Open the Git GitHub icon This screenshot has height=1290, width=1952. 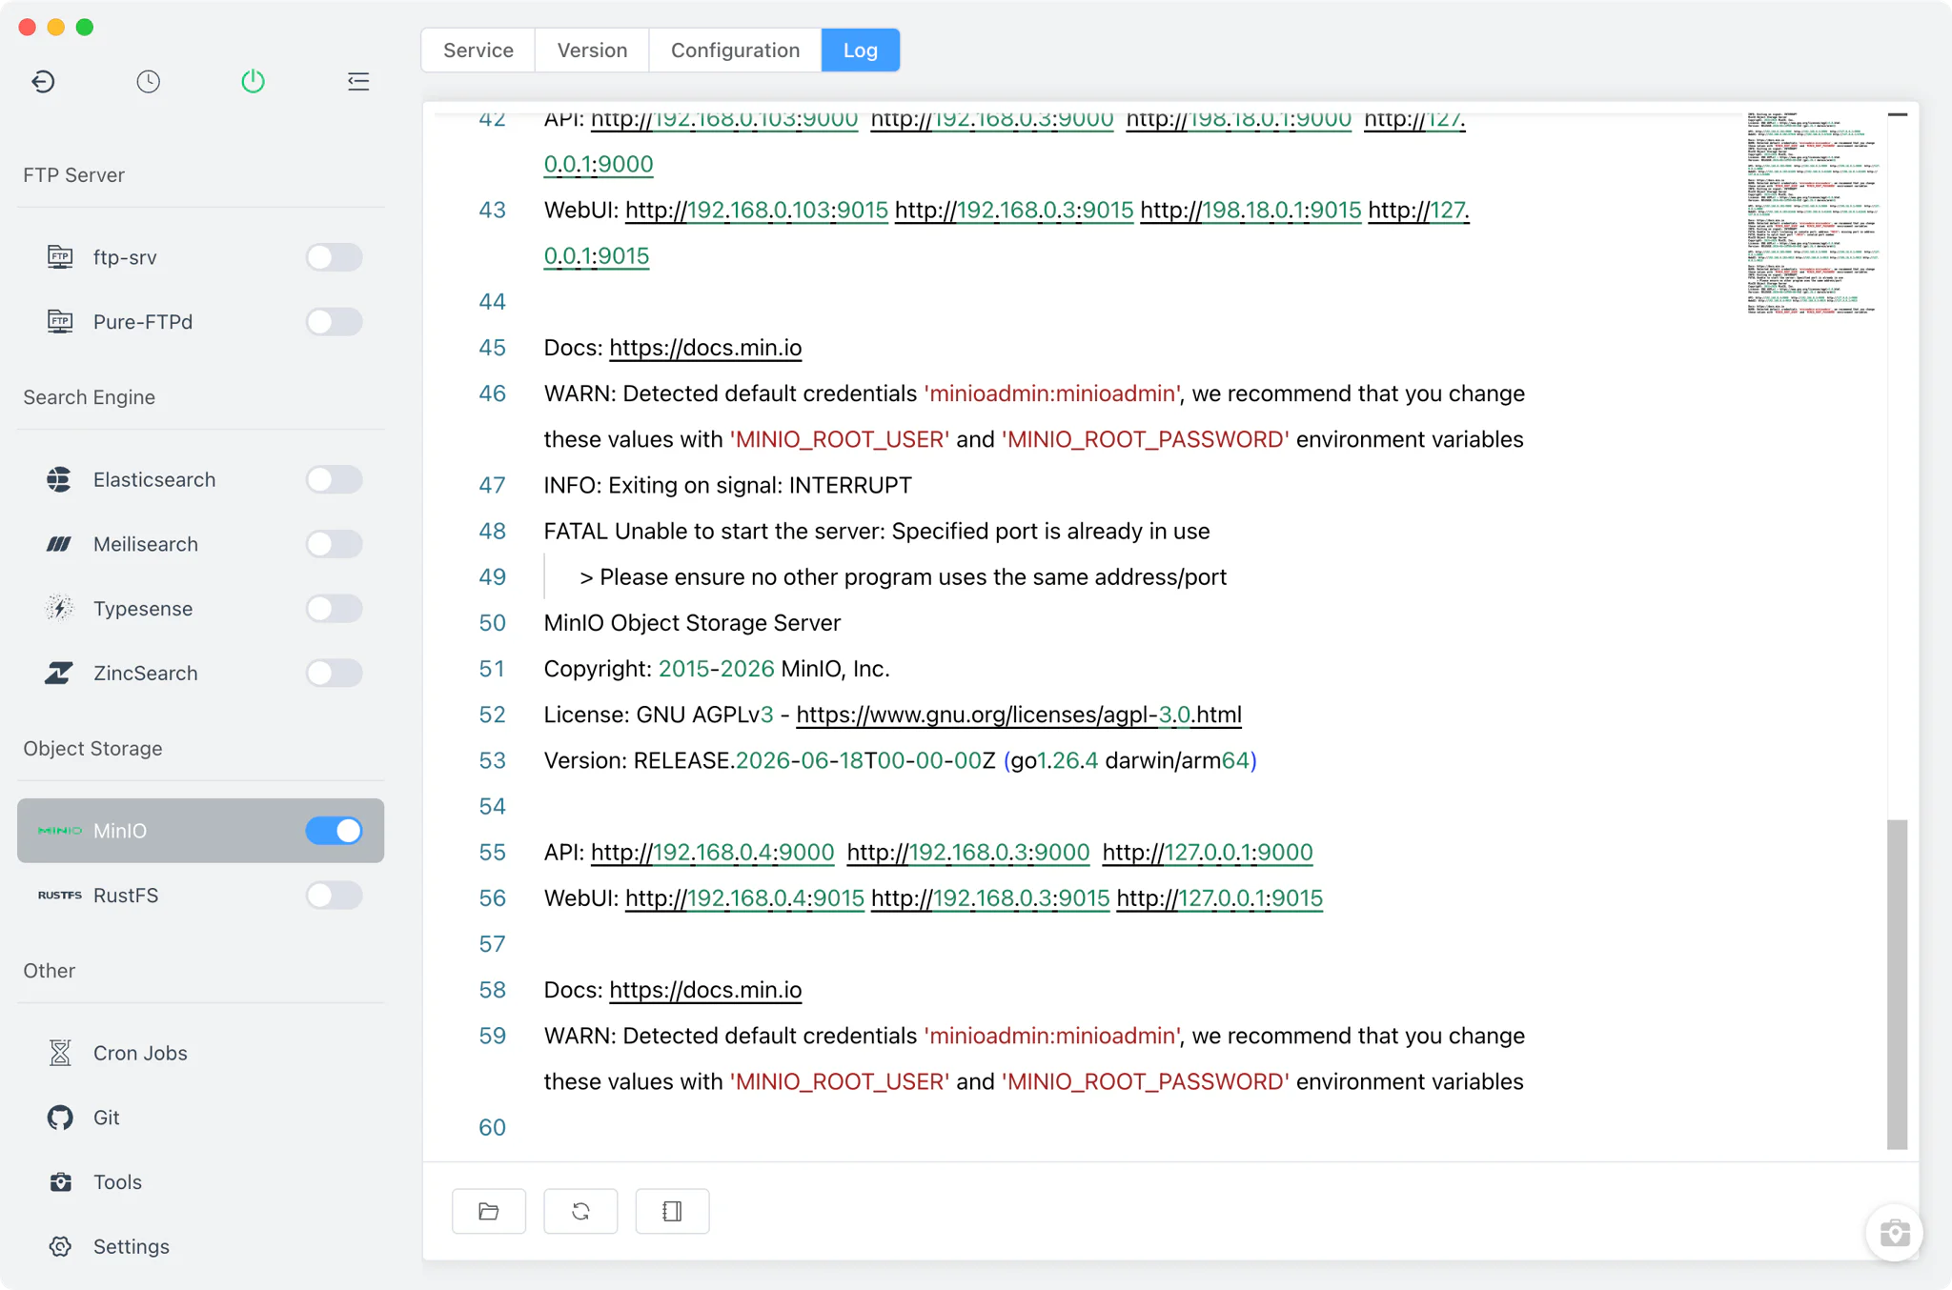click(x=60, y=1118)
